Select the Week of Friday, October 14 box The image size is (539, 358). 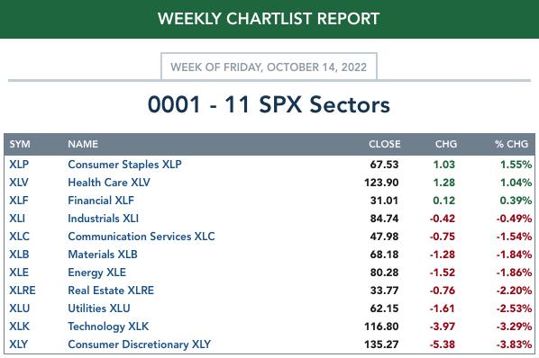pyautogui.click(x=269, y=67)
